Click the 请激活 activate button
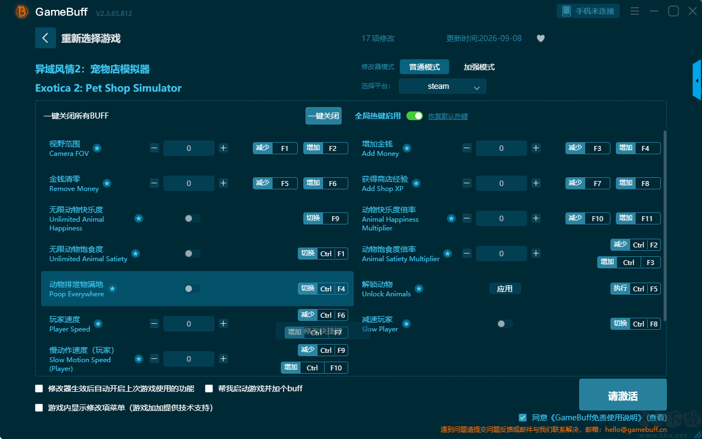Screen dimensions: 702x439 click(623, 395)
